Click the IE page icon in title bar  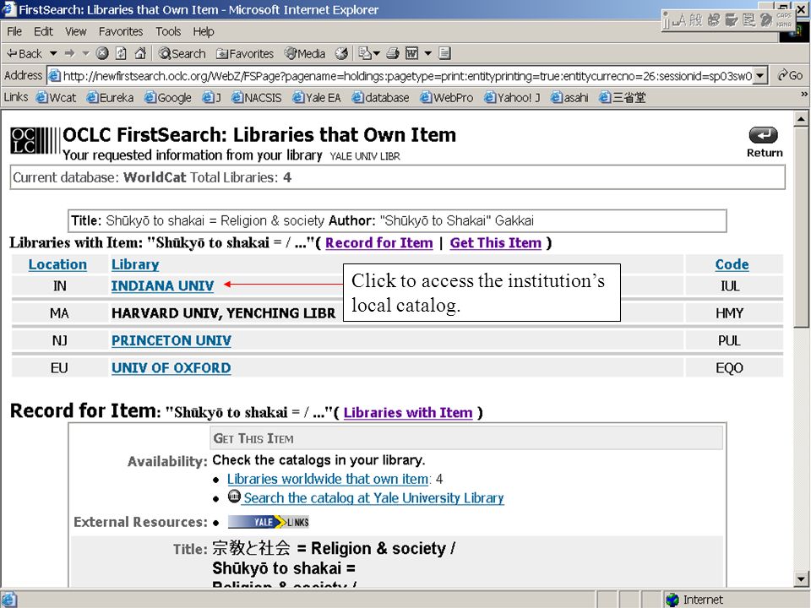(8, 9)
